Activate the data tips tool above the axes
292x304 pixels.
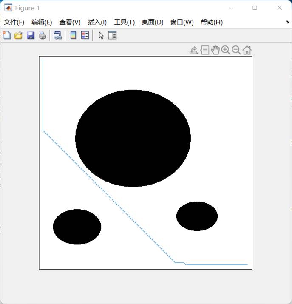[x=204, y=50]
